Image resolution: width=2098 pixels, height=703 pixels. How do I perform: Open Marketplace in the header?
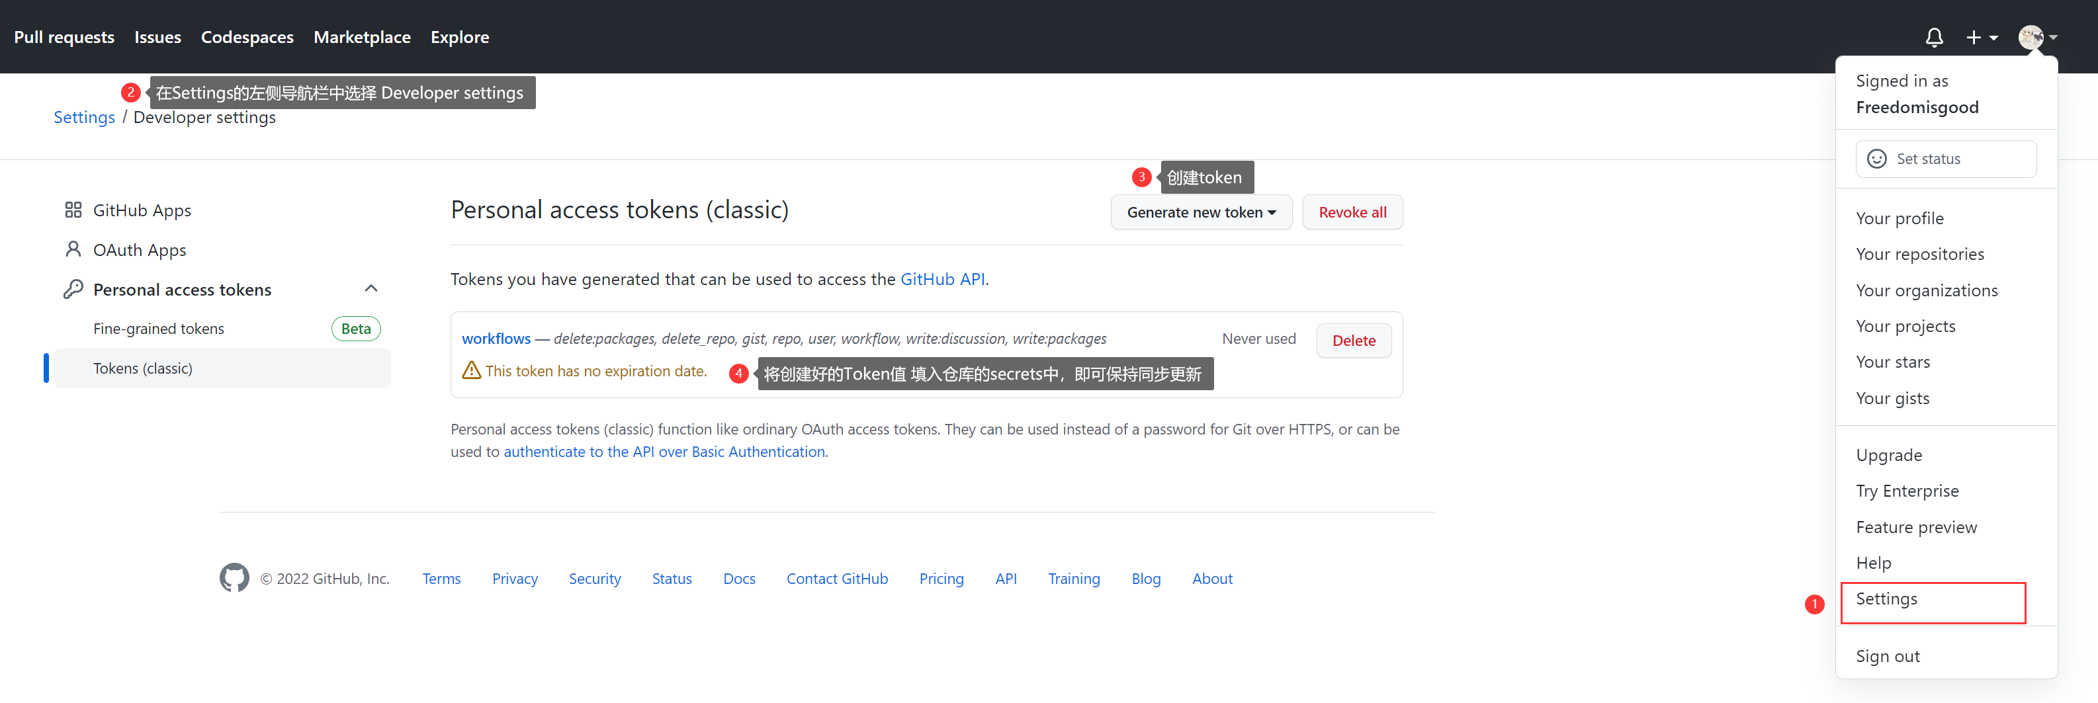[x=363, y=38]
